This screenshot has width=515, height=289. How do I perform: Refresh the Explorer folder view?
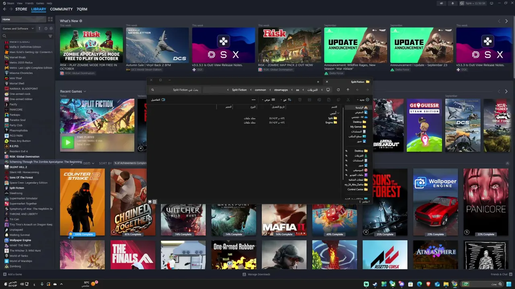[338, 90]
